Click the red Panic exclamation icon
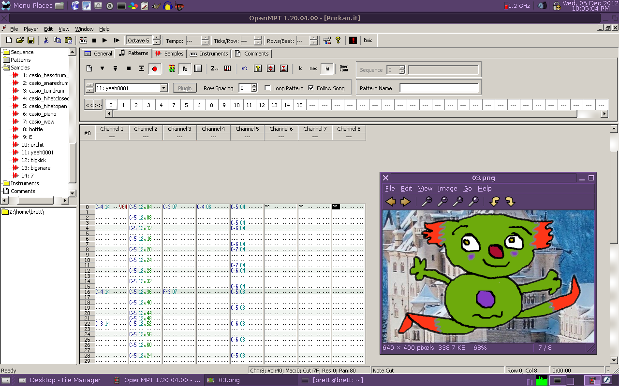Viewport: 619px width, 386px height. click(x=353, y=41)
